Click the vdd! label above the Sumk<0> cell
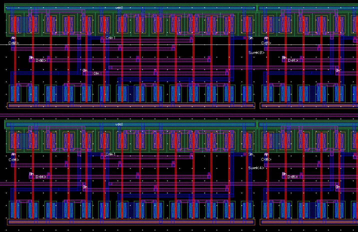The image size is (358, 232). tap(119, 8)
